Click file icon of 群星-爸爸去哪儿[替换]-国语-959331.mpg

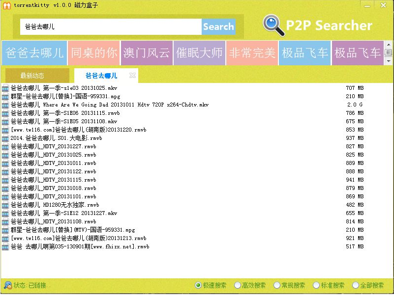click(x=5, y=97)
